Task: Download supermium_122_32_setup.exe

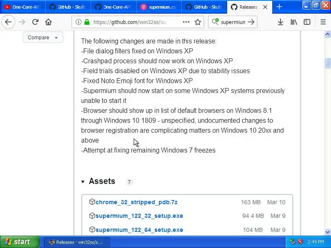Action: [x=139, y=216]
